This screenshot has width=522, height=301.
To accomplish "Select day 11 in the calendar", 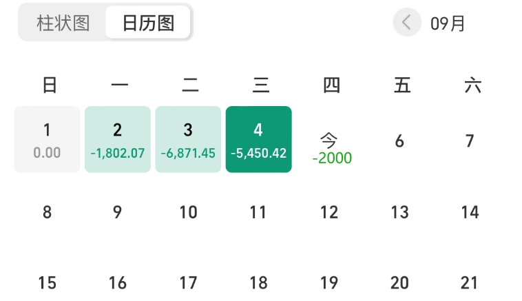I will tap(258, 212).
